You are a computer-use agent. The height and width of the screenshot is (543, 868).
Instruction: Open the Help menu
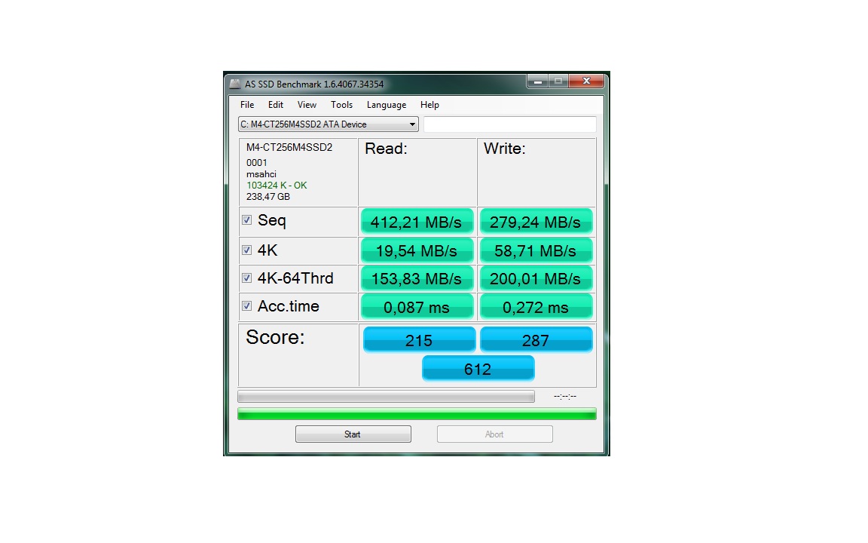point(429,105)
